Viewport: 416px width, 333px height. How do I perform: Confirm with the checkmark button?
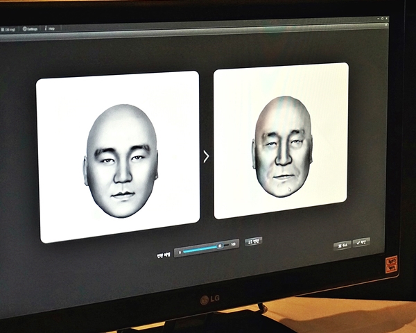pos(361,242)
